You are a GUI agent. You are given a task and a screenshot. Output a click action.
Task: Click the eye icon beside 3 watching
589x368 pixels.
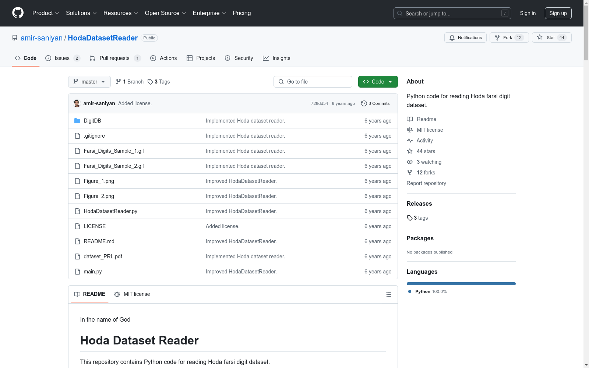point(410,162)
